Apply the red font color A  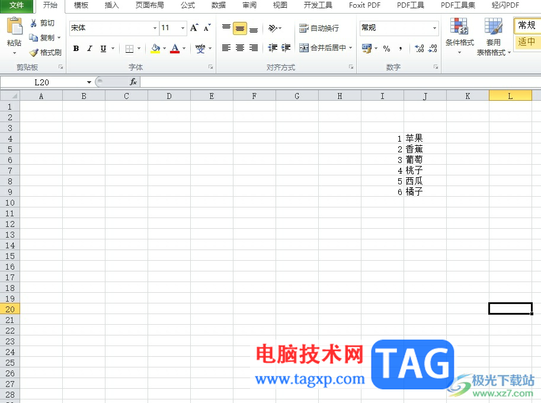pyautogui.click(x=175, y=49)
